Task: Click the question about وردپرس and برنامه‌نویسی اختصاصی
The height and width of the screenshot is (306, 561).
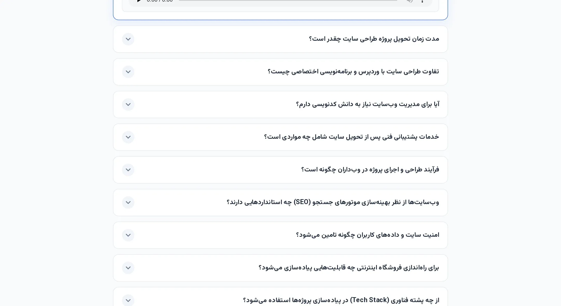Action: point(353,72)
